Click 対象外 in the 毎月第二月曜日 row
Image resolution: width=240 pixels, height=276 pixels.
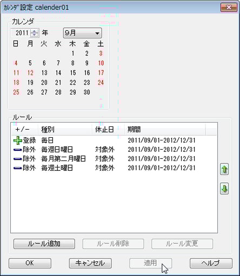[x=105, y=159]
